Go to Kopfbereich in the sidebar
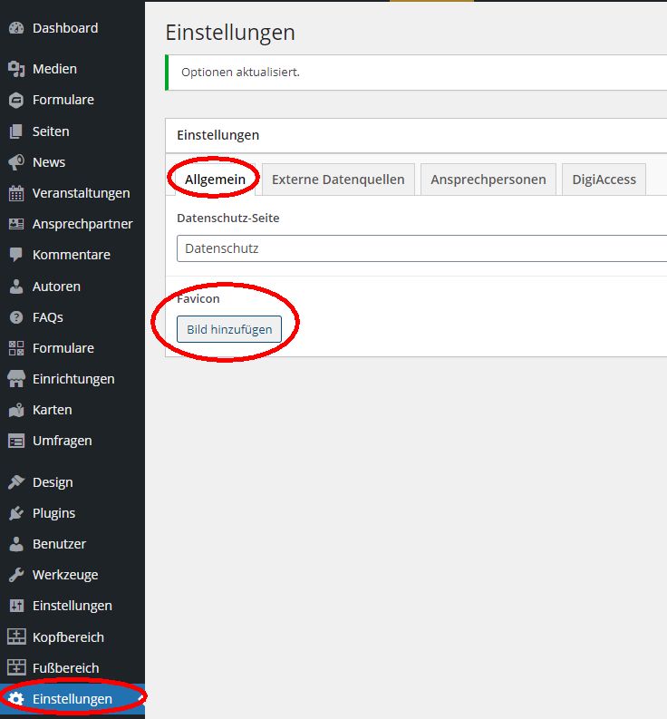This screenshot has height=719, width=667. click(x=68, y=637)
